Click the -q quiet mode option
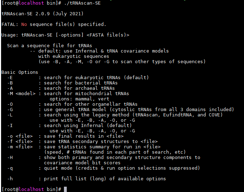 [x=104, y=168]
